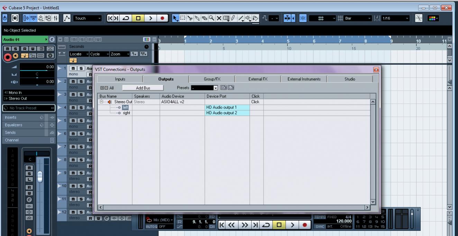Click the Add Bus button
458x236 pixels.
tap(143, 88)
